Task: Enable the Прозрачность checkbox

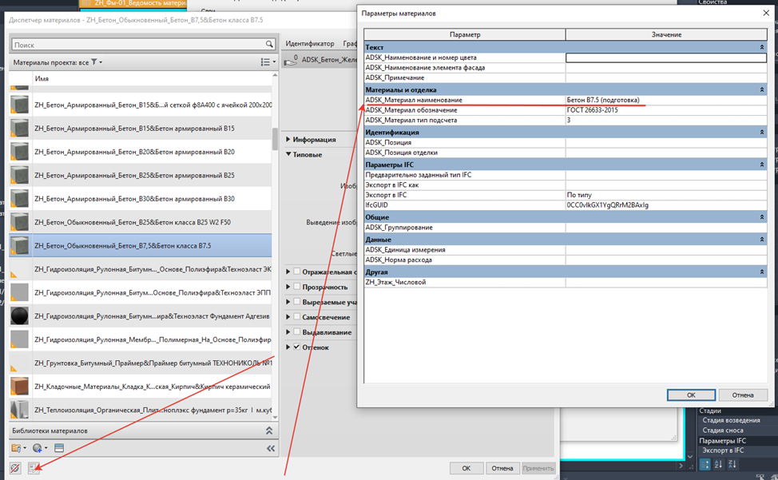Action: pyautogui.click(x=296, y=287)
